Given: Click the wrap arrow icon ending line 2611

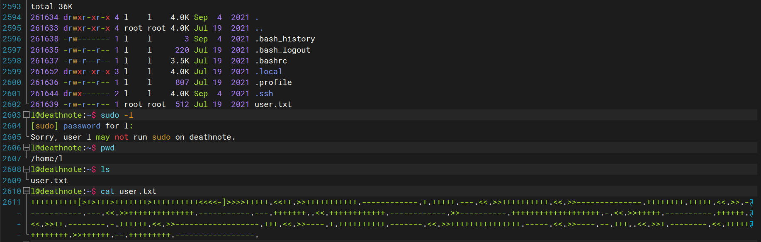Looking at the screenshot, I should (x=751, y=203).
